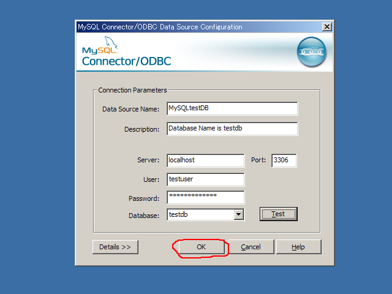Click the 'Port:' label
This screenshot has height=294, width=392.
258,160
